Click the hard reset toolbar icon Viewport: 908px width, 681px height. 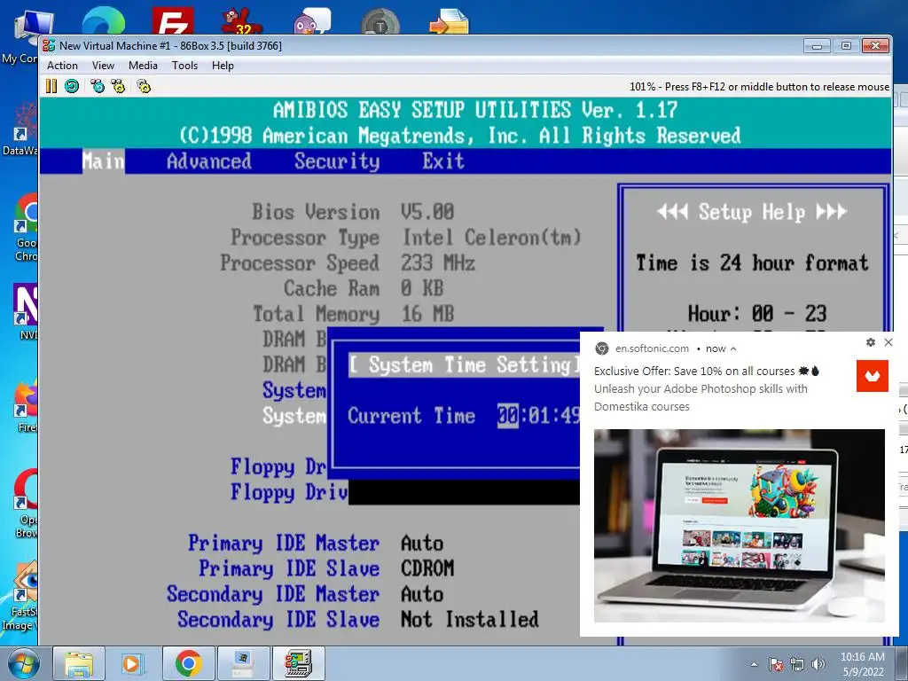tap(72, 86)
